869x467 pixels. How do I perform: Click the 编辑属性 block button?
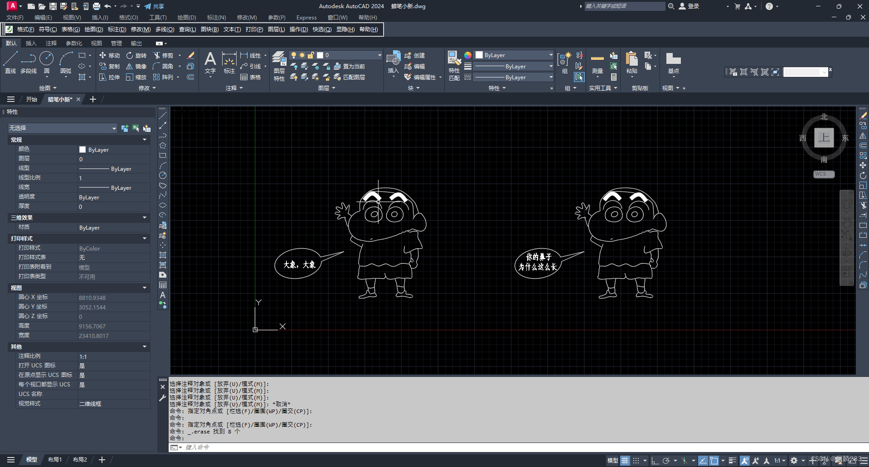point(420,77)
